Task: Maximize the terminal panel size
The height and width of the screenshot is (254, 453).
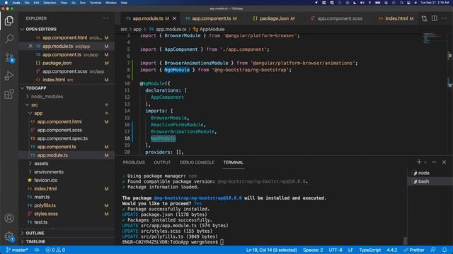Action: (x=434, y=162)
